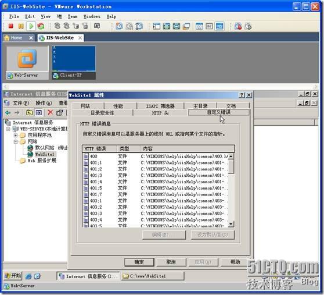Open the 操作 menu in IIS manager
This screenshot has width=324, height=295.
(44, 103)
